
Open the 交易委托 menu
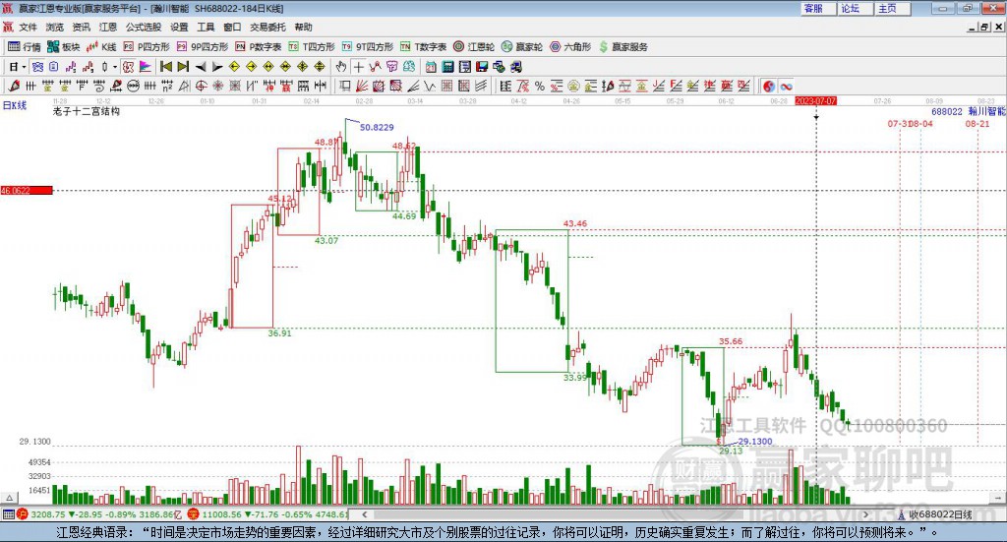click(x=267, y=27)
